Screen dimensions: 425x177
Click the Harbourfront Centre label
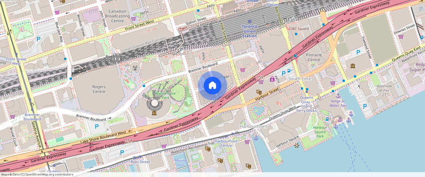pyautogui.click(x=226, y=143)
